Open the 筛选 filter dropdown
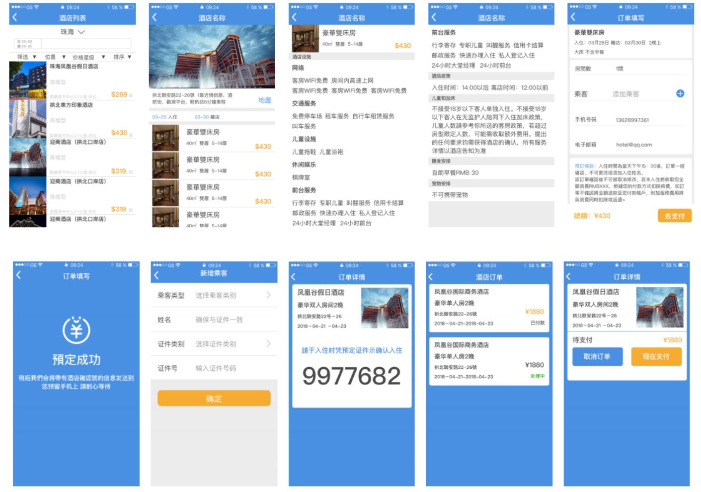 pos(27,57)
